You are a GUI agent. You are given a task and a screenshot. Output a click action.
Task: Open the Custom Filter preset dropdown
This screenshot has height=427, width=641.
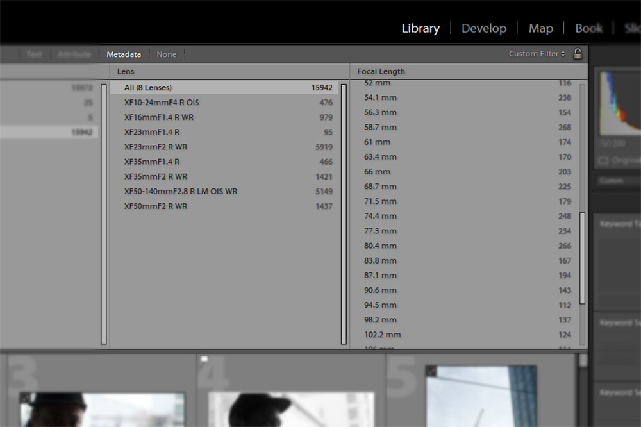pyautogui.click(x=537, y=54)
